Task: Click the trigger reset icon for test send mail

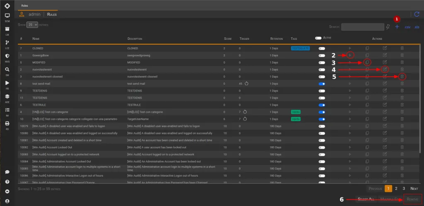Action: coord(246,84)
